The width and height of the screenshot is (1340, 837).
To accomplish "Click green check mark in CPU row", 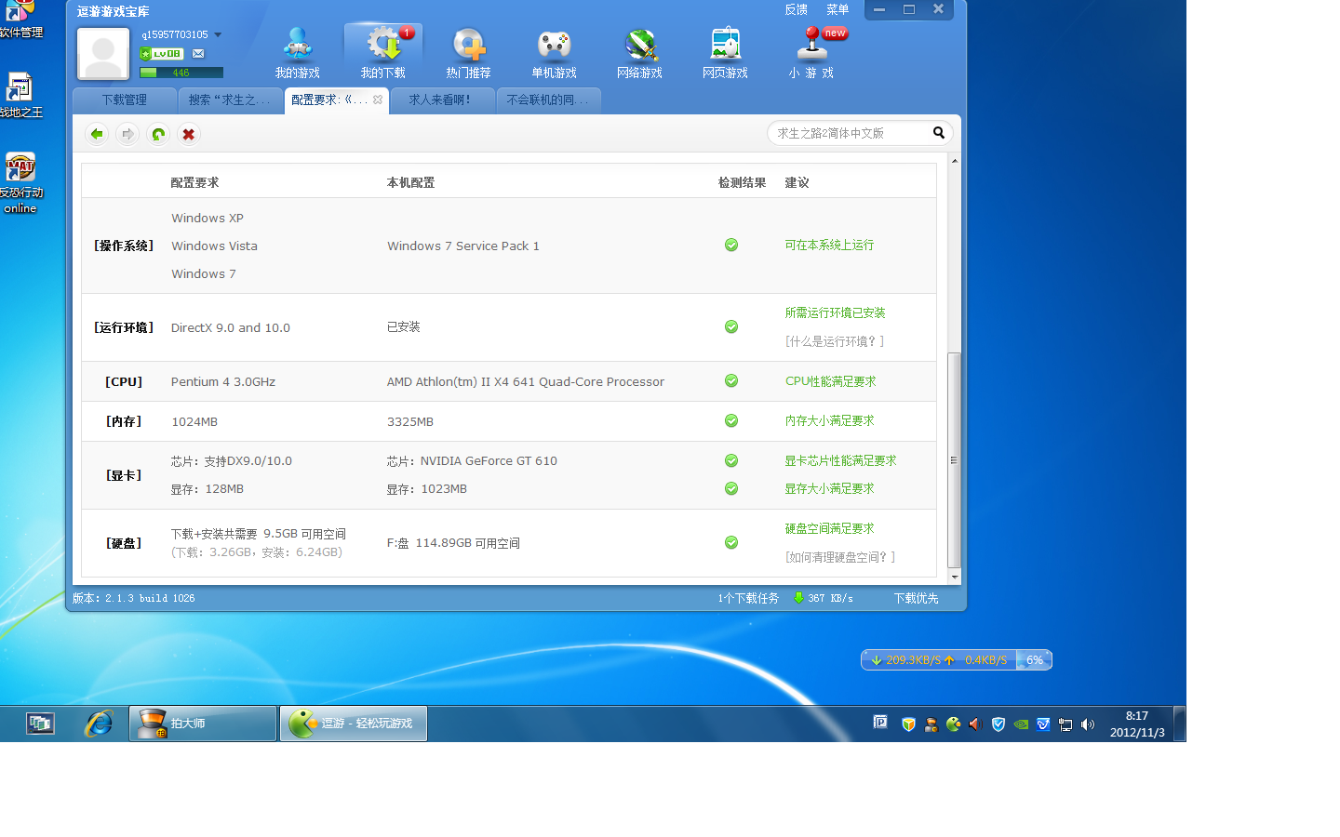I will coord(731,381).
